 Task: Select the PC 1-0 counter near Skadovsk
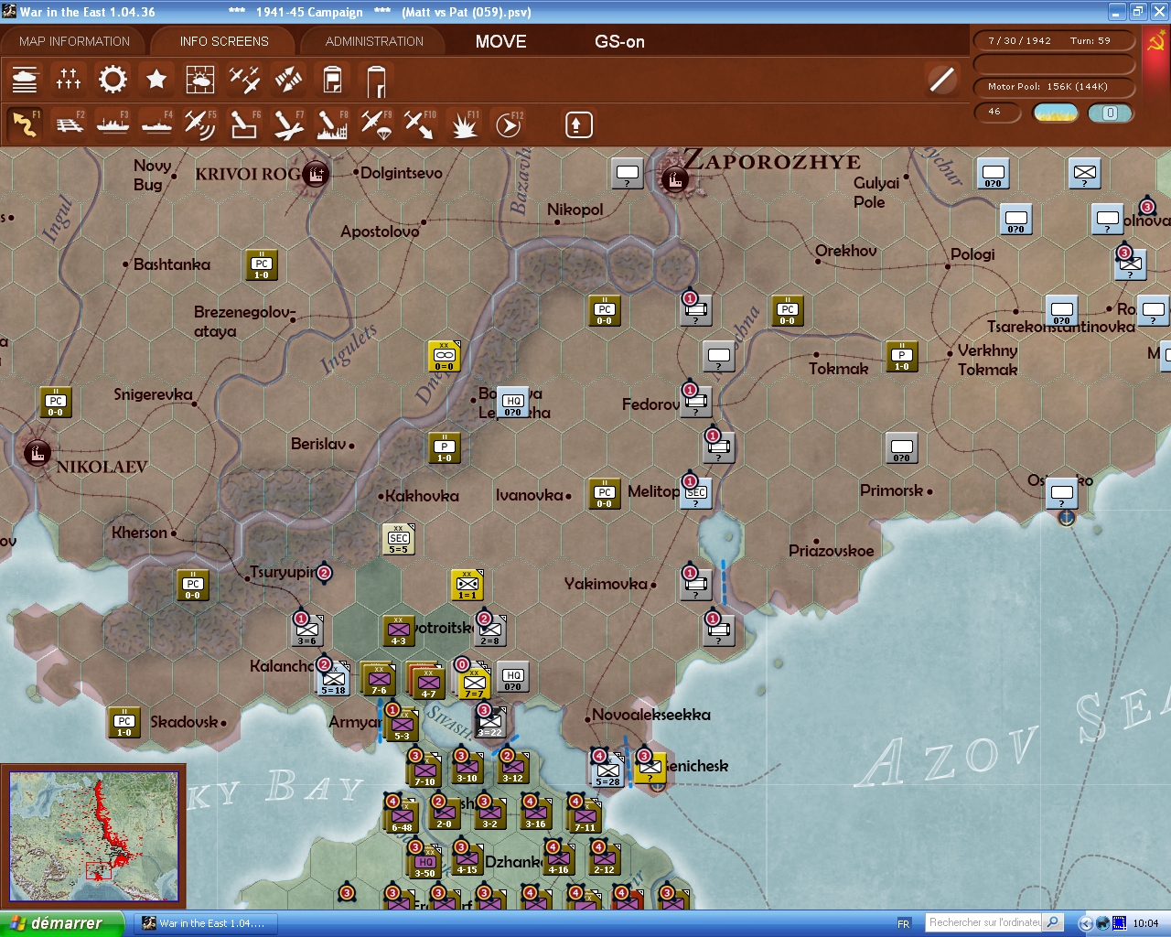(124, 722)
